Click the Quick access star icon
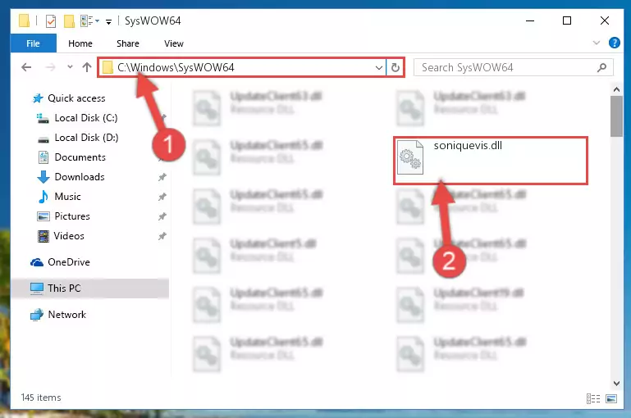 (x=38, y=98)
